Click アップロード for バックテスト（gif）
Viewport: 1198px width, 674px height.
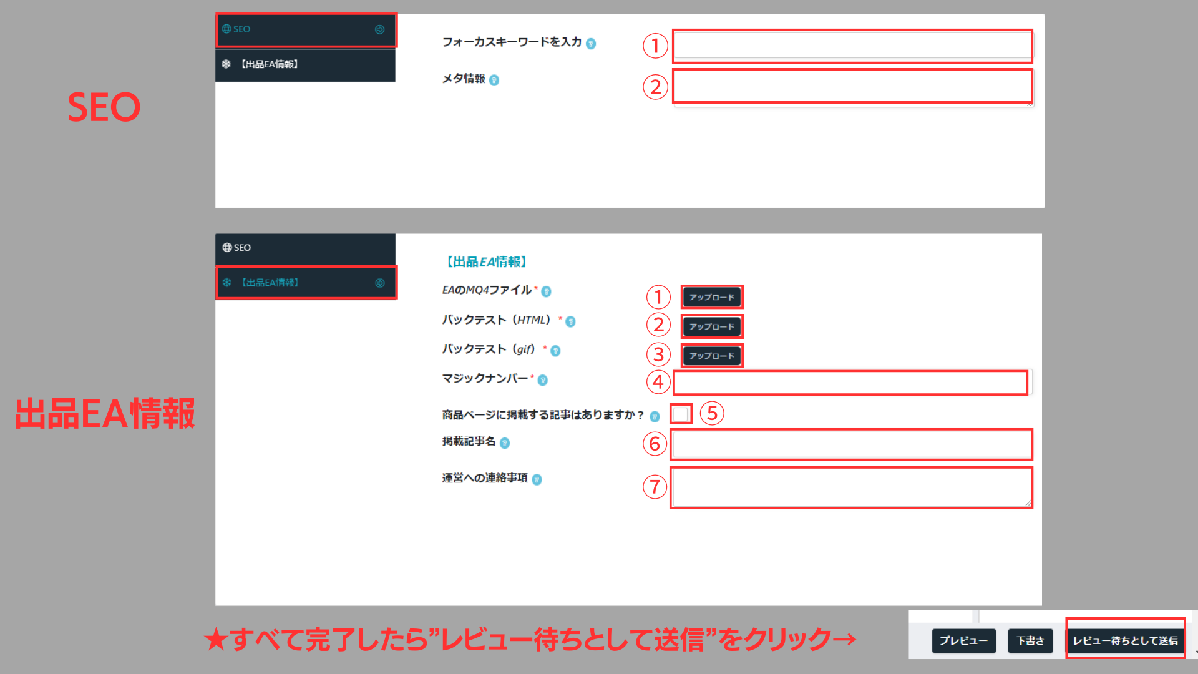[x=712, y=356]
